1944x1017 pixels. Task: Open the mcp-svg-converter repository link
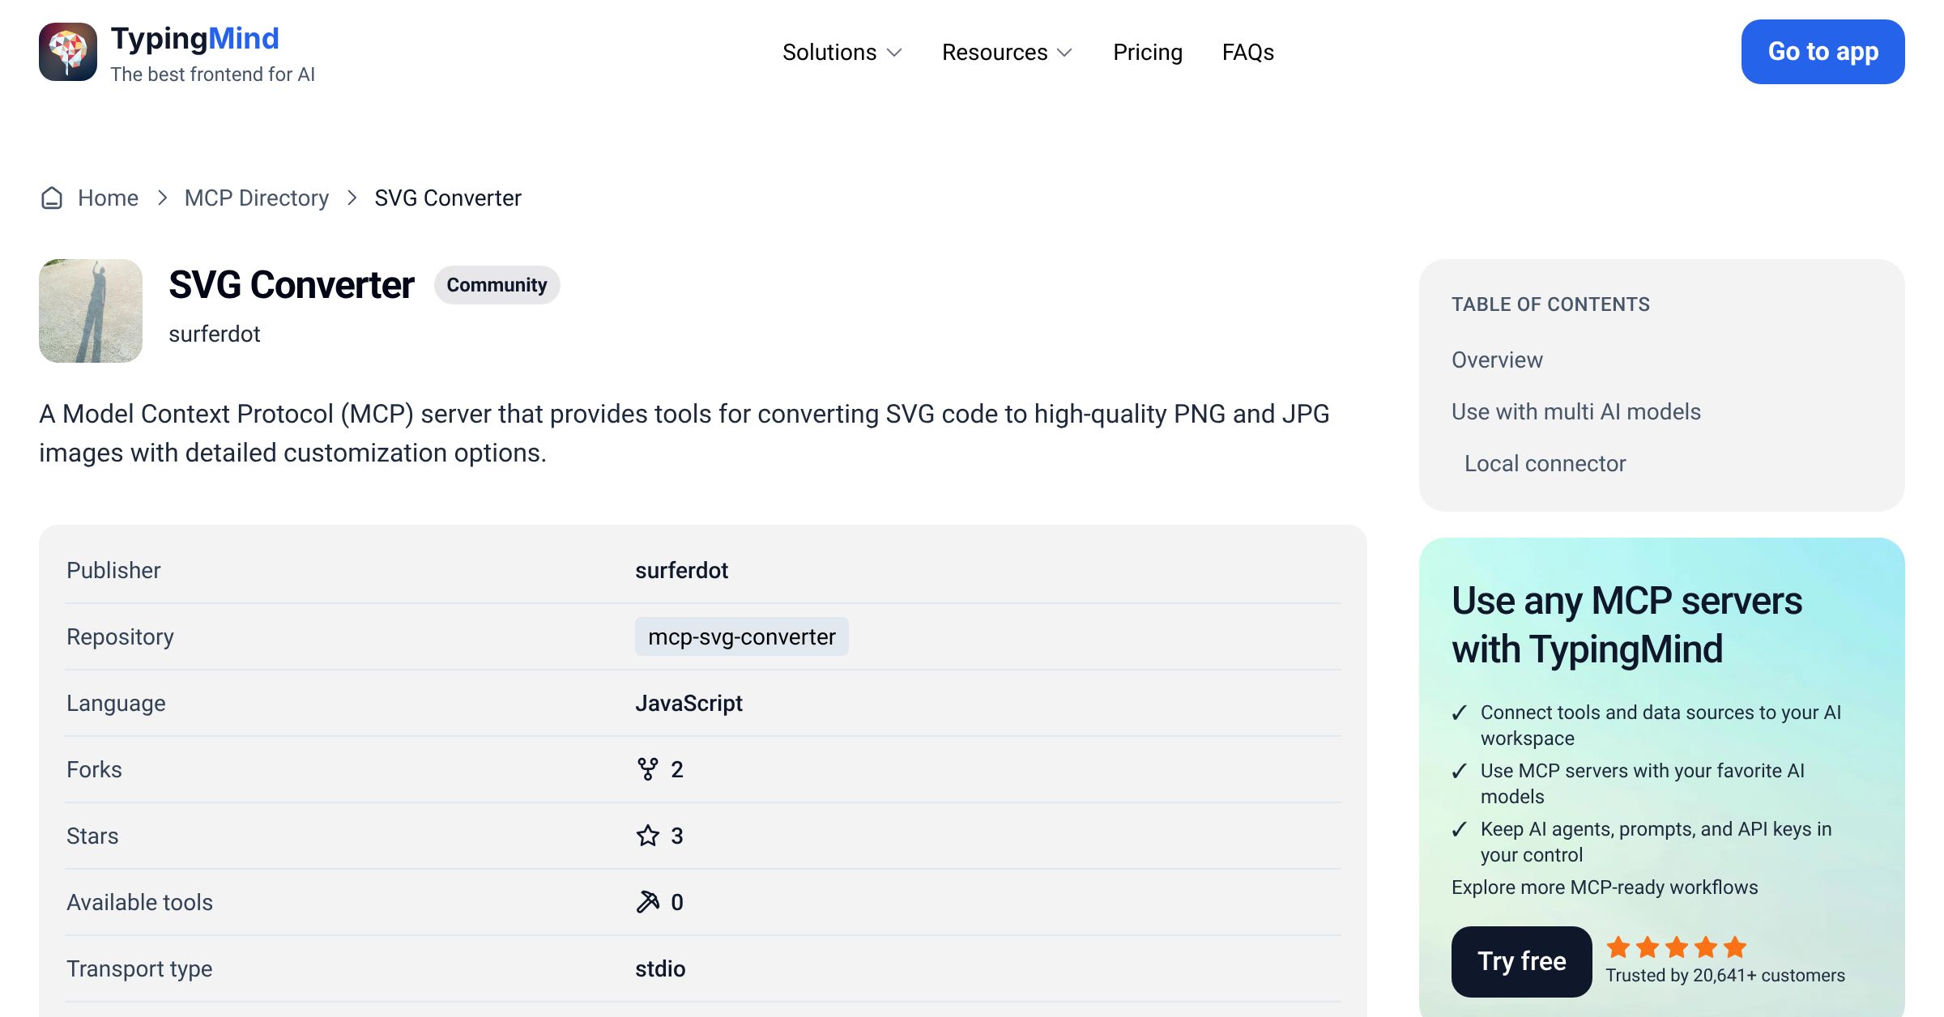[x=742, y=636]
